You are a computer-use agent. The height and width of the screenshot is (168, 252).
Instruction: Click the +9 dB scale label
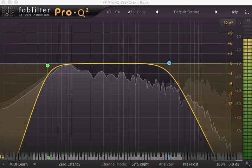pos(230,33)
